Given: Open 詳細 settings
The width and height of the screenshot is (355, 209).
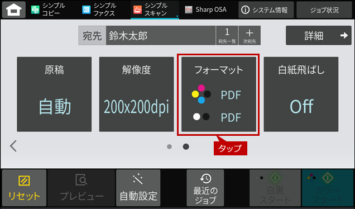Looking at the screenshot, I should pyautogui.click(x=319, y=35).
